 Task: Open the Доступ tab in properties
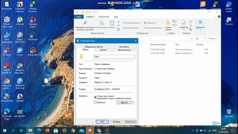(x=103, y=50)
